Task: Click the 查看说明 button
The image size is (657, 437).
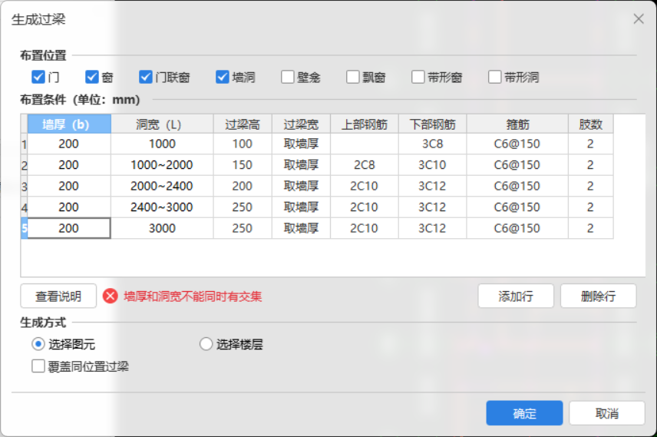Action: 58,296
